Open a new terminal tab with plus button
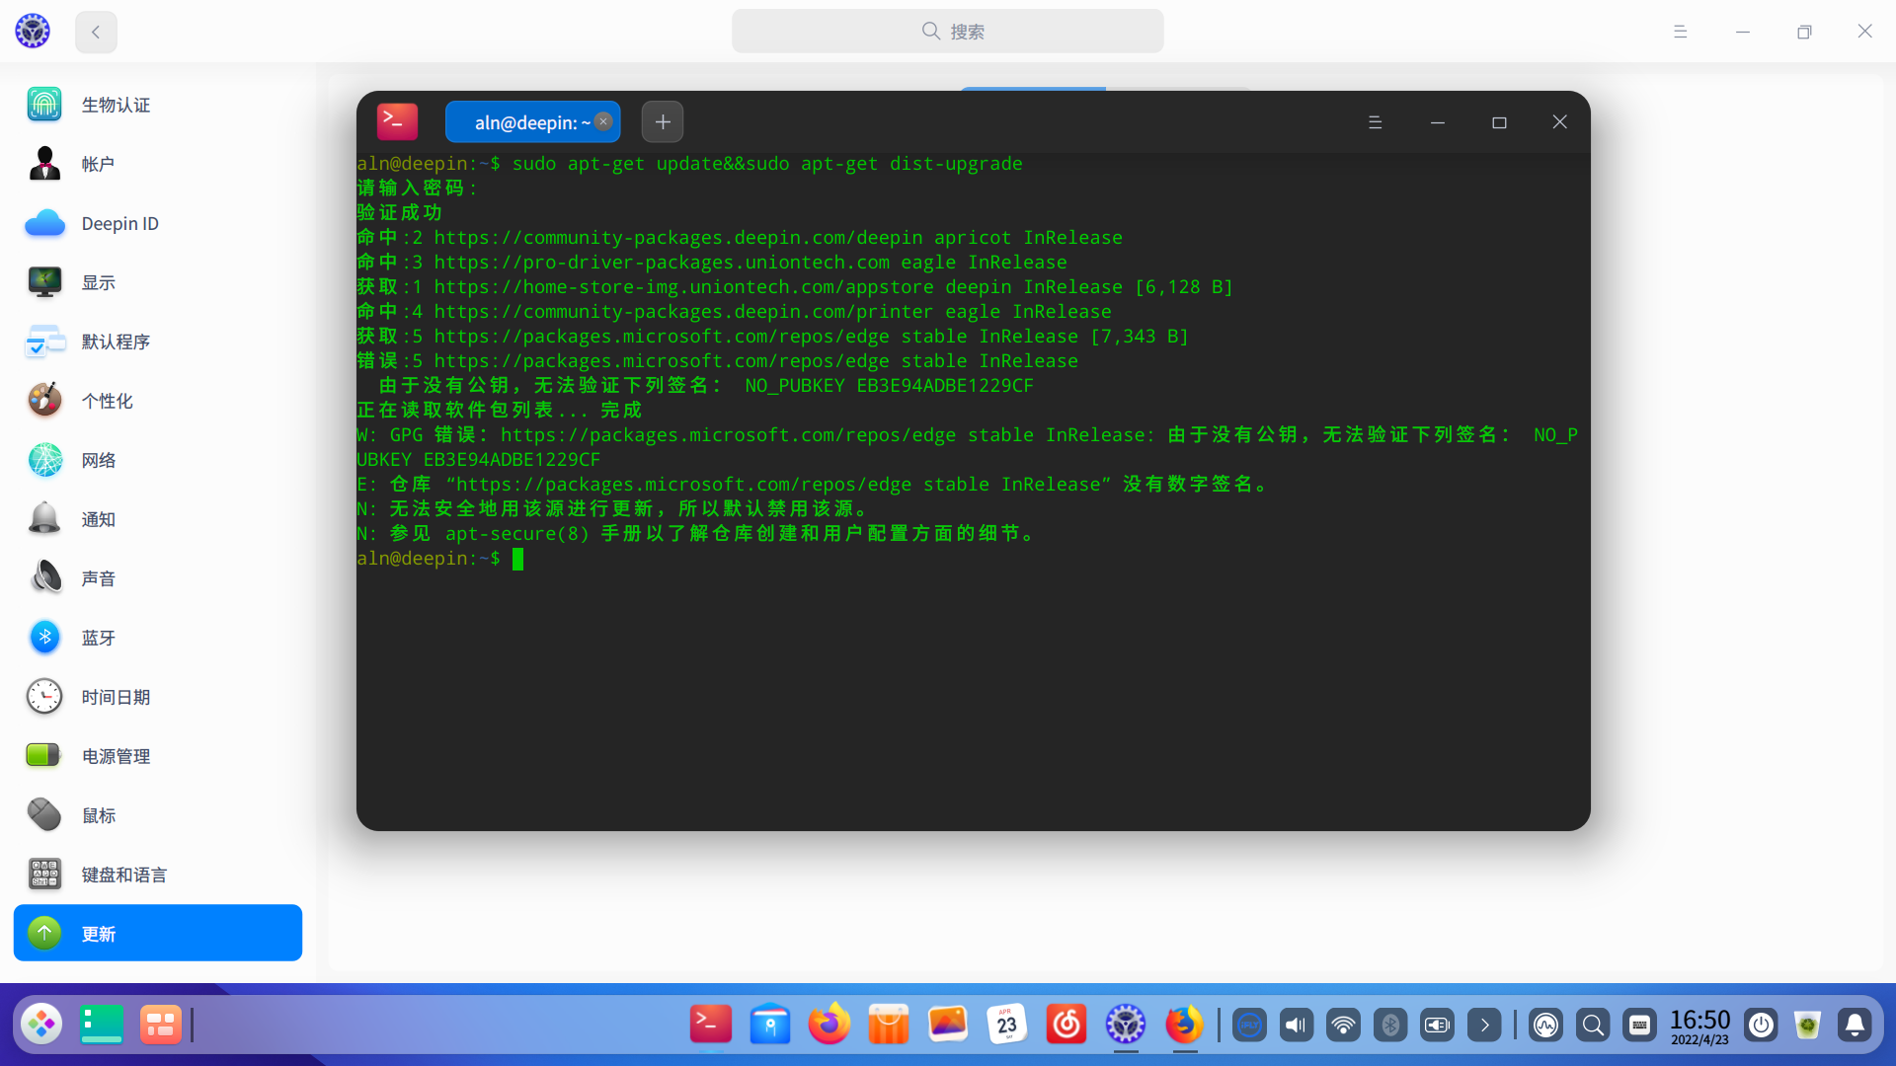This screenshot has width=1896, height=1066. pyautogui.click(x=662, y=121)
